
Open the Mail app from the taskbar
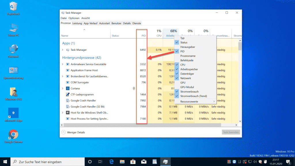point(144,162)
